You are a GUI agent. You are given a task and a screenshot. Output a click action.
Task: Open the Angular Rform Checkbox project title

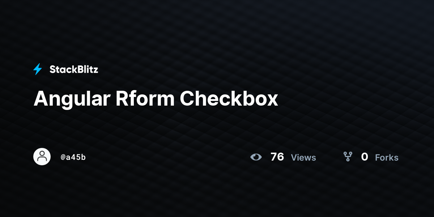click(156, 98)
